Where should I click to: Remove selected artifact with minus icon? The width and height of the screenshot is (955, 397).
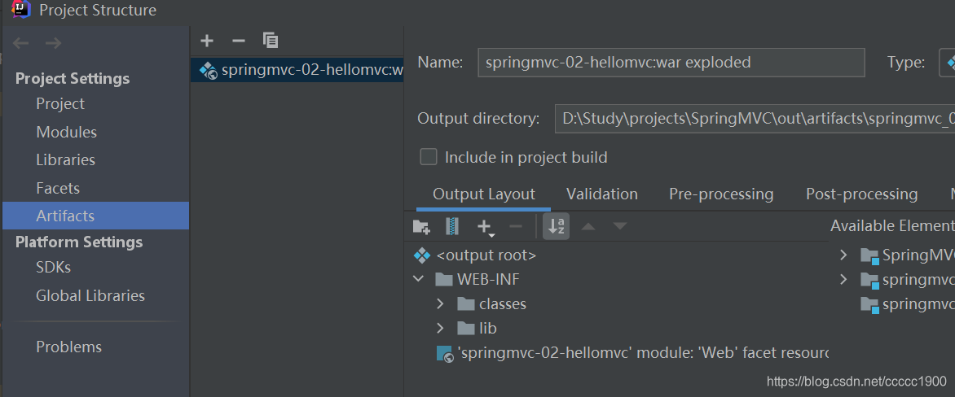click(x=239, y=41)
